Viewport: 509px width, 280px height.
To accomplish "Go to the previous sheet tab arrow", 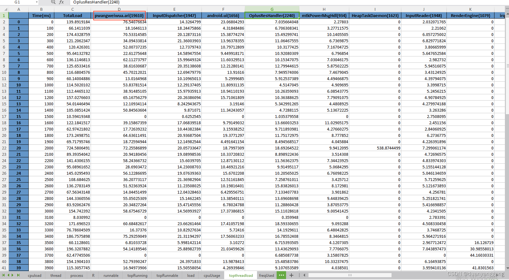I will click(x=9, y=275).
